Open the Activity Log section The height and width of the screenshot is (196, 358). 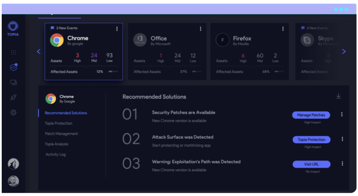click(56, 154)
